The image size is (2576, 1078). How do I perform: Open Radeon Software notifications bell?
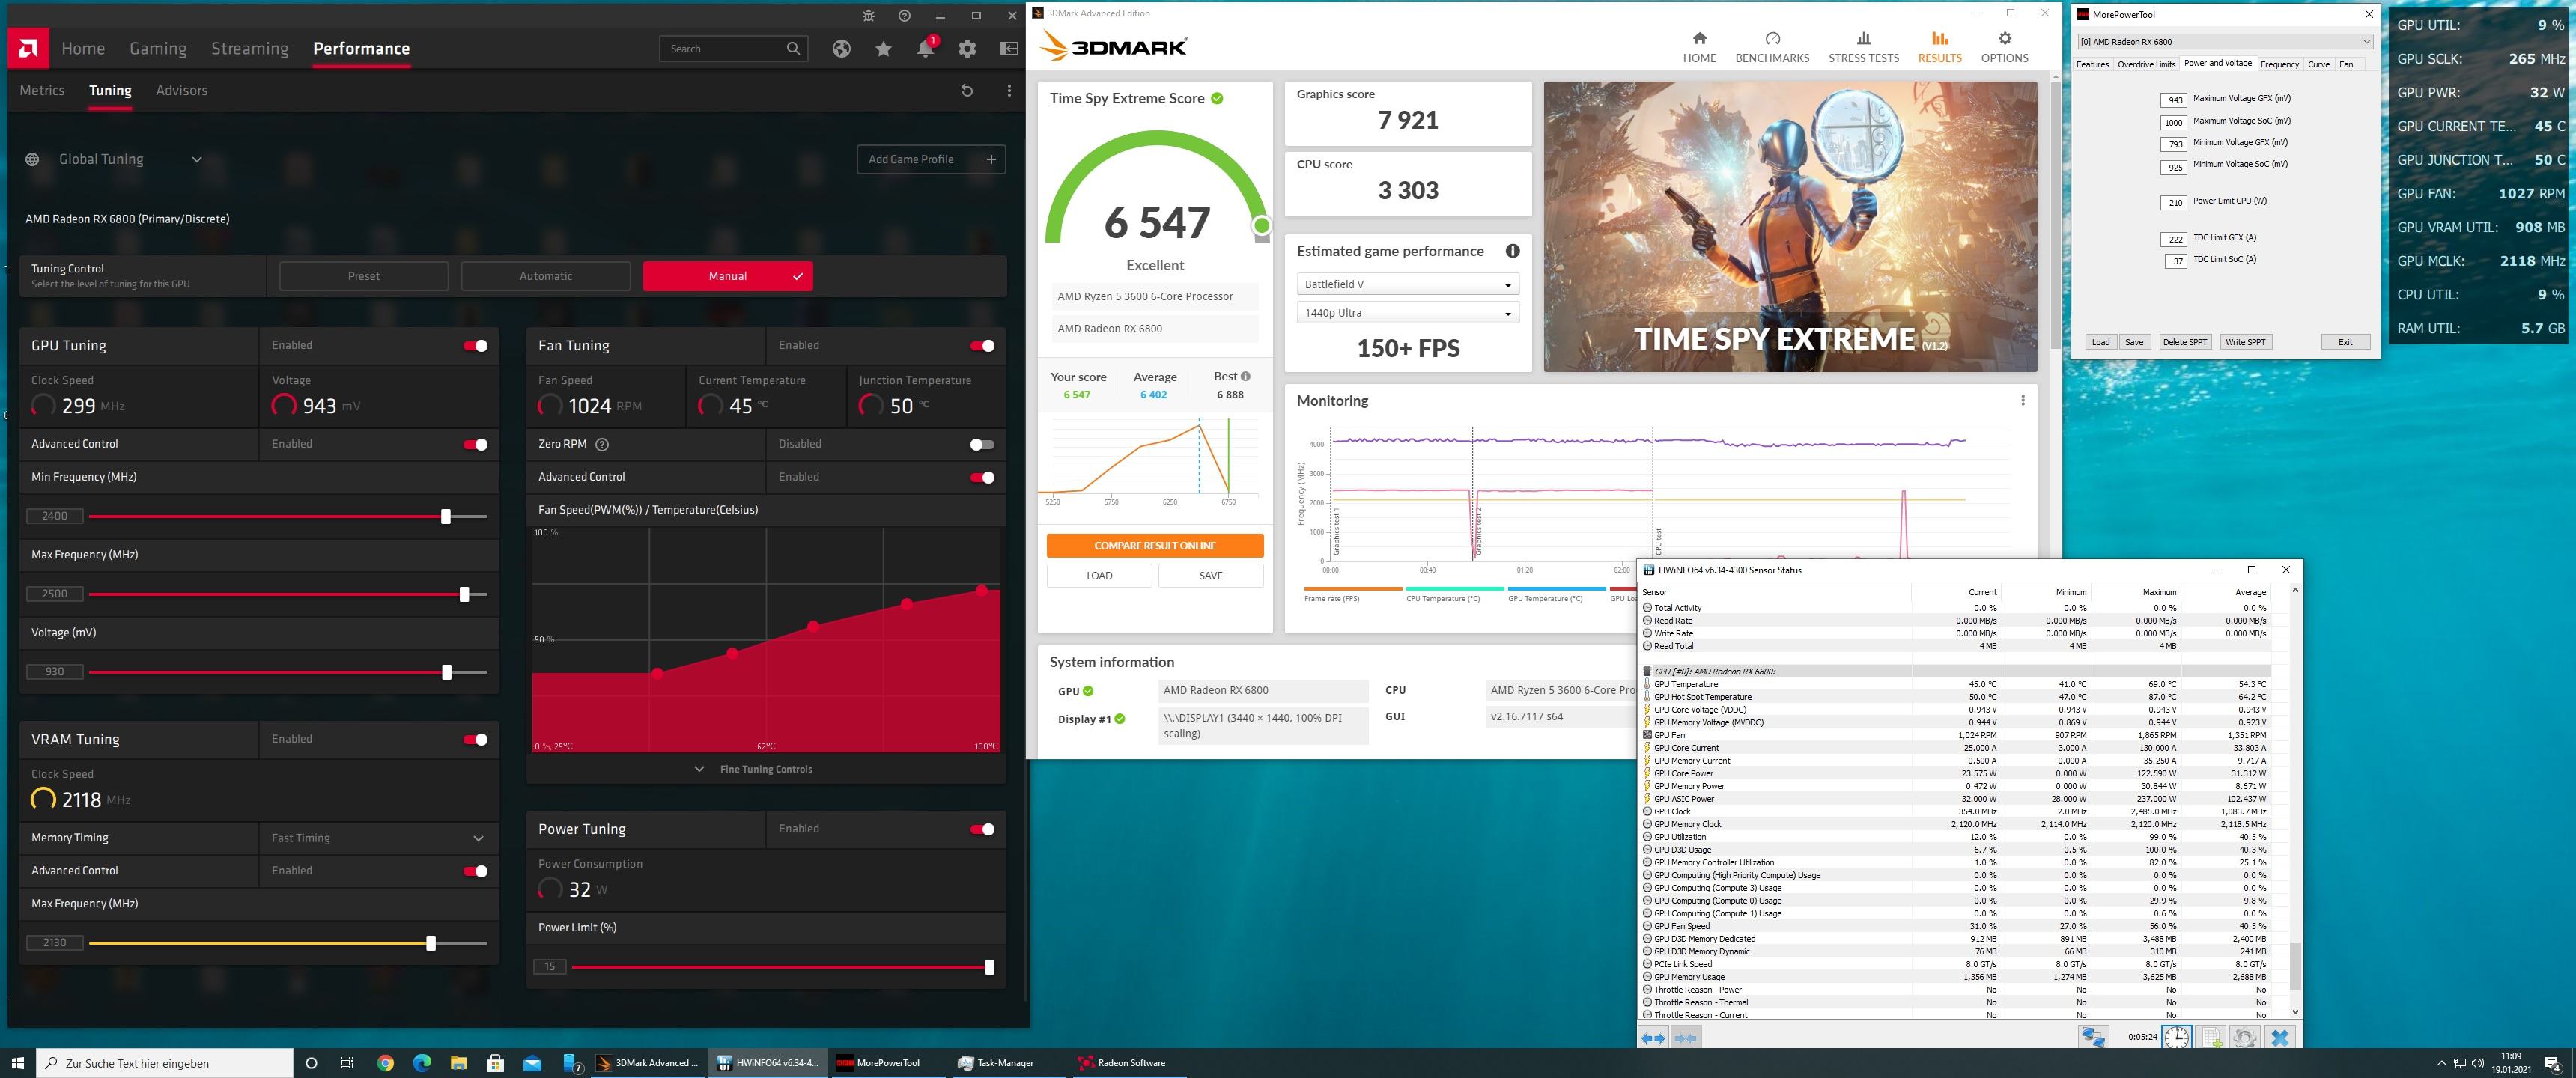[x=926, y=48]
